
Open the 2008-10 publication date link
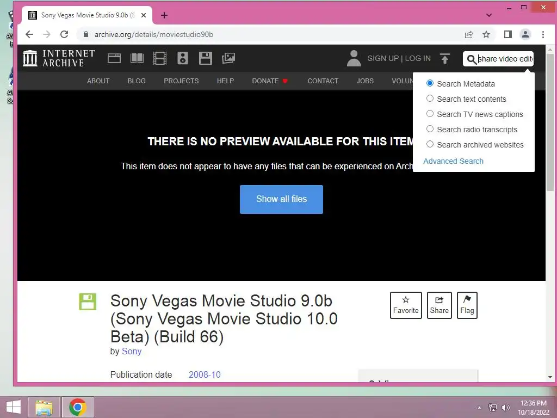tap(205, 374)
